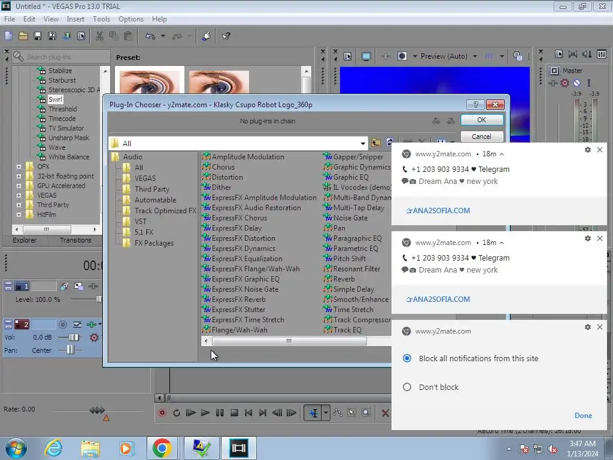This screenshot has height=460, width=613.
Task: Expand the HitFilm folder node
Action: (19, 214)
